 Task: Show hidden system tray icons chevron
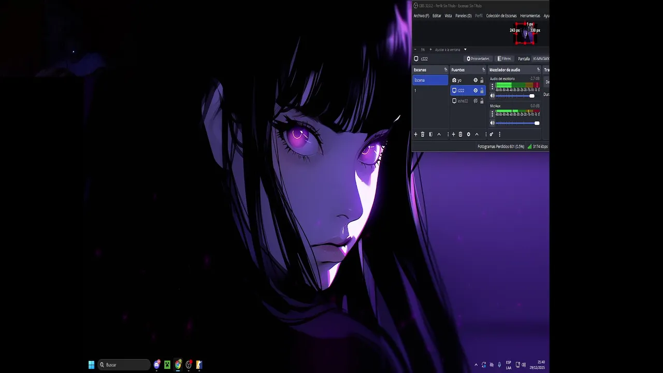tap(476, 365)
